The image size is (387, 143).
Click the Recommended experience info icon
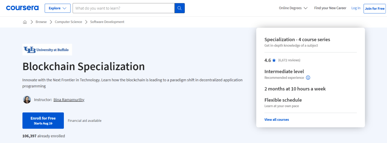tap(308, 78)
